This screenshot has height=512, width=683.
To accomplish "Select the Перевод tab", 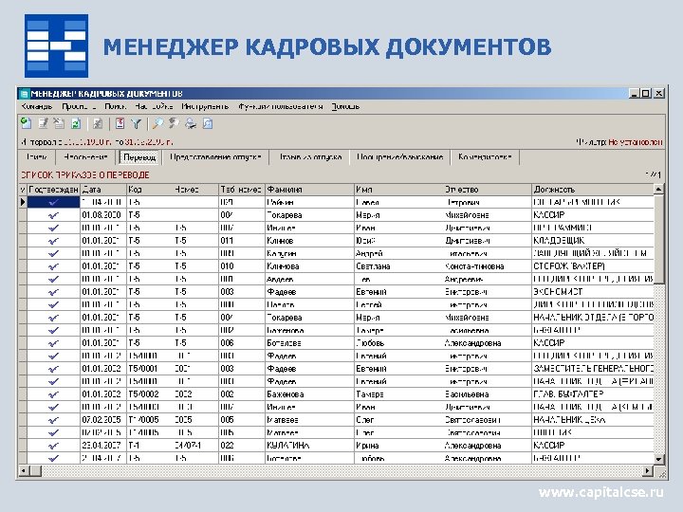I will pos(139,157).
